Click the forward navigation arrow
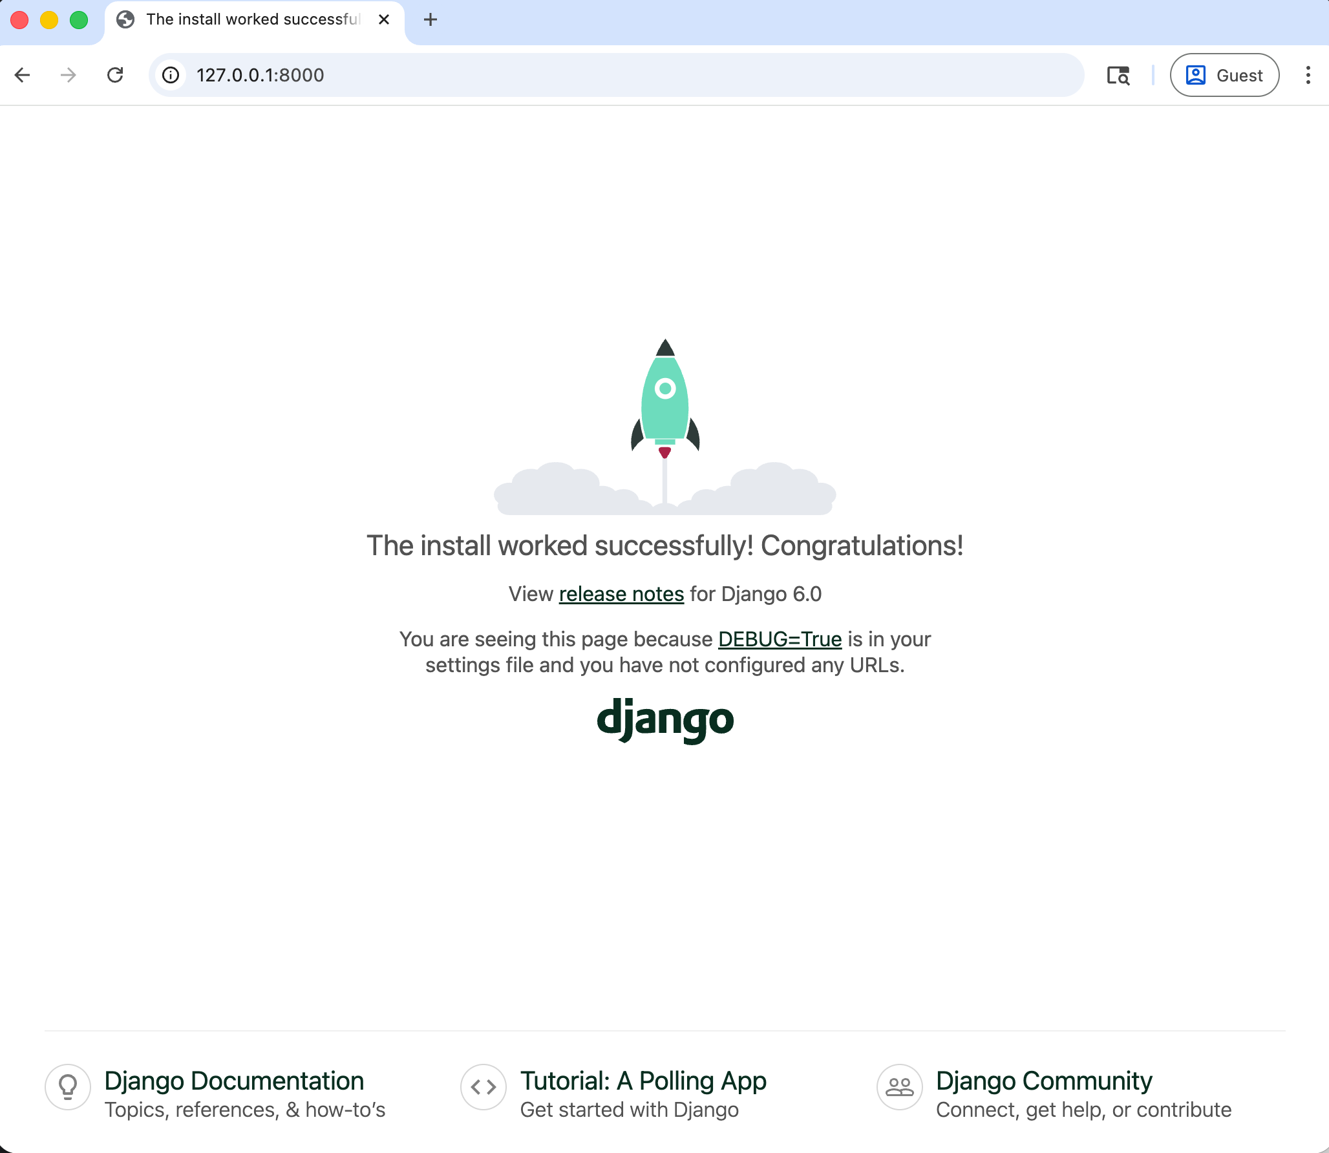 [x=67, y=75]
